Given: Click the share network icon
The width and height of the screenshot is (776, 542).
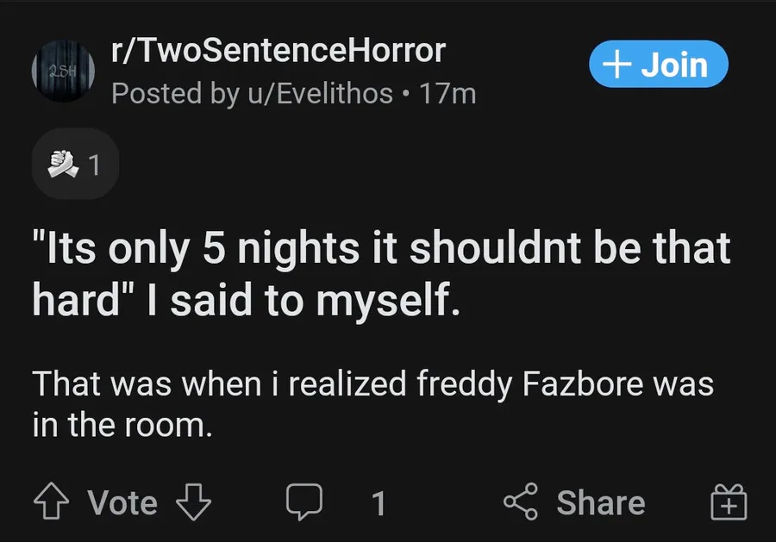Looking at the screenshot, I should pyautogui.click(x=521, y=502).
